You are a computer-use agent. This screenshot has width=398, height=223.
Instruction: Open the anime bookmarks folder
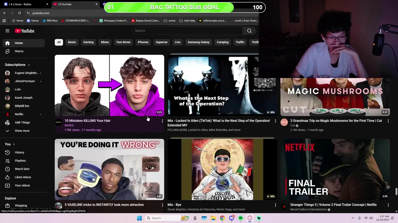click(170, 21)
